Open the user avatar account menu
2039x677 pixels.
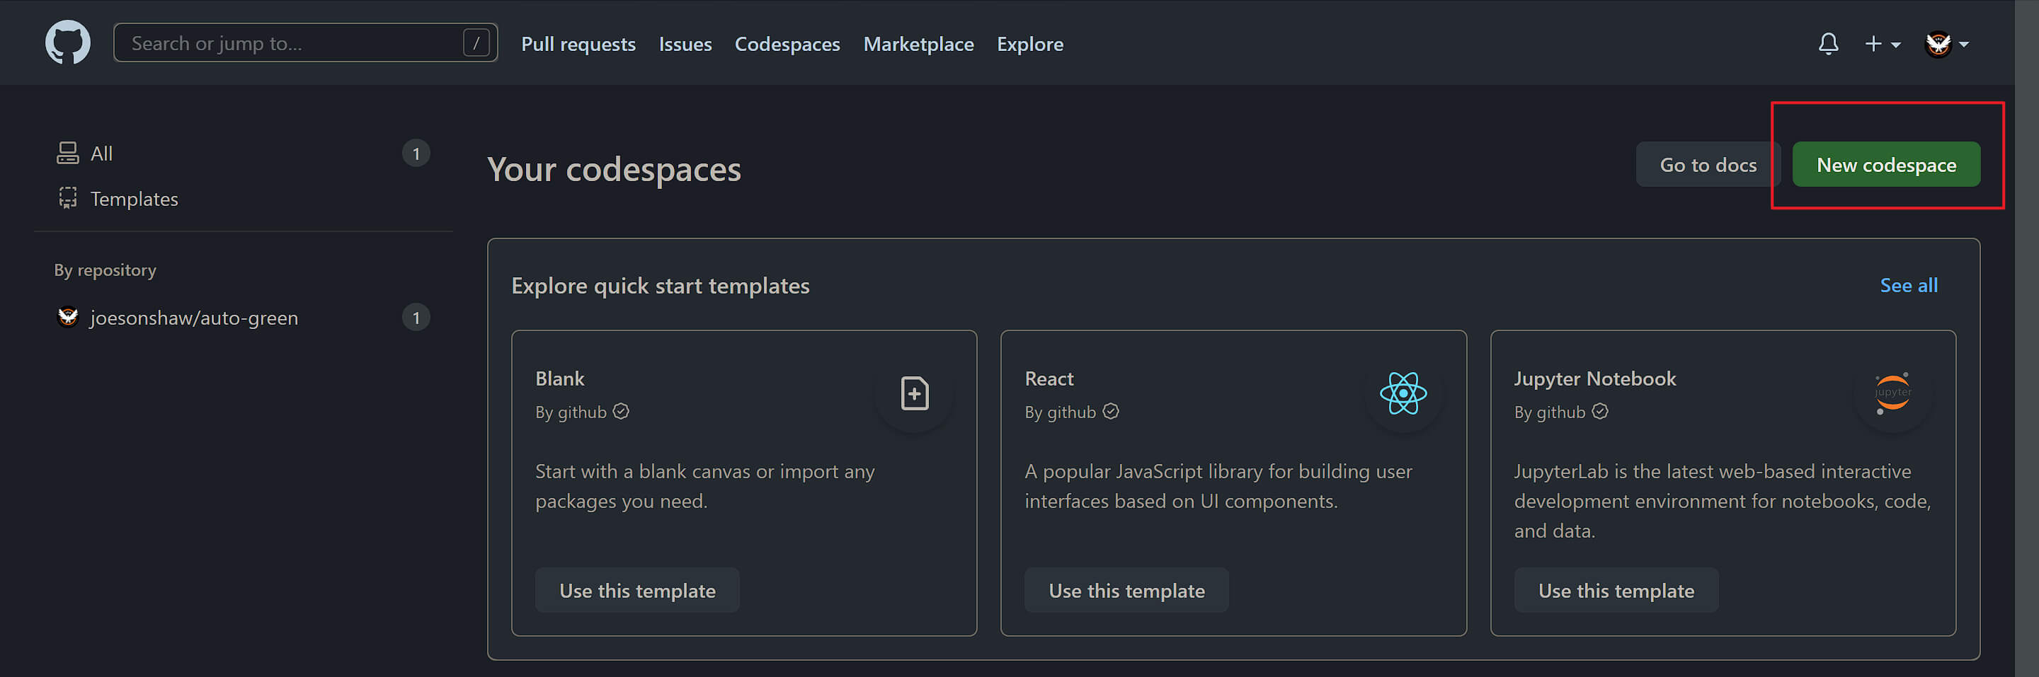point(1946,43)
